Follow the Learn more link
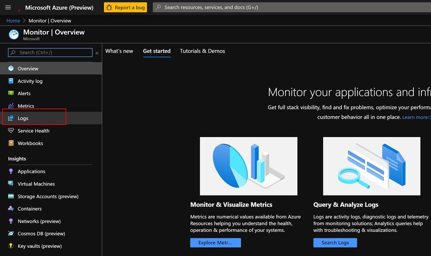The width and height of the screenshot is (431, 256). click(x=416, y=117)
